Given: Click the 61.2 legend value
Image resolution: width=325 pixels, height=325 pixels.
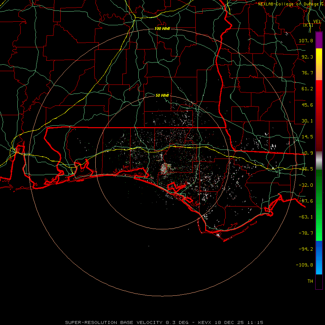Looking at the screenshot, I should coord(307,89).
